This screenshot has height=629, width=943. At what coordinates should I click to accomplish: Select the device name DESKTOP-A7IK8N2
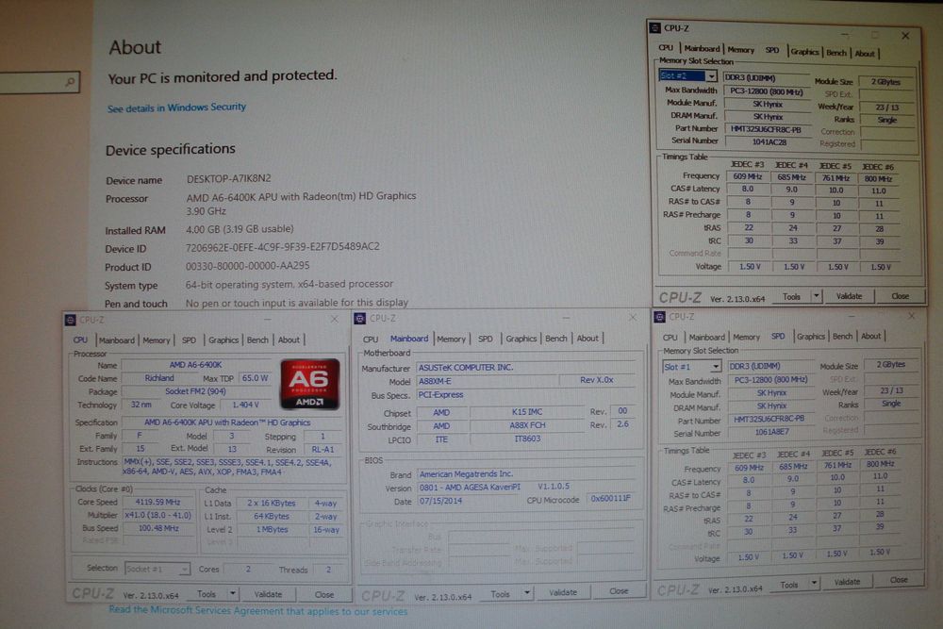coord(228,178)
